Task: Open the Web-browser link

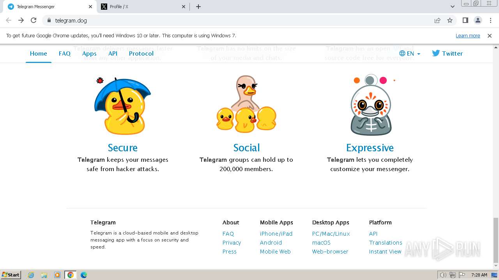Action: coord(330,252)
